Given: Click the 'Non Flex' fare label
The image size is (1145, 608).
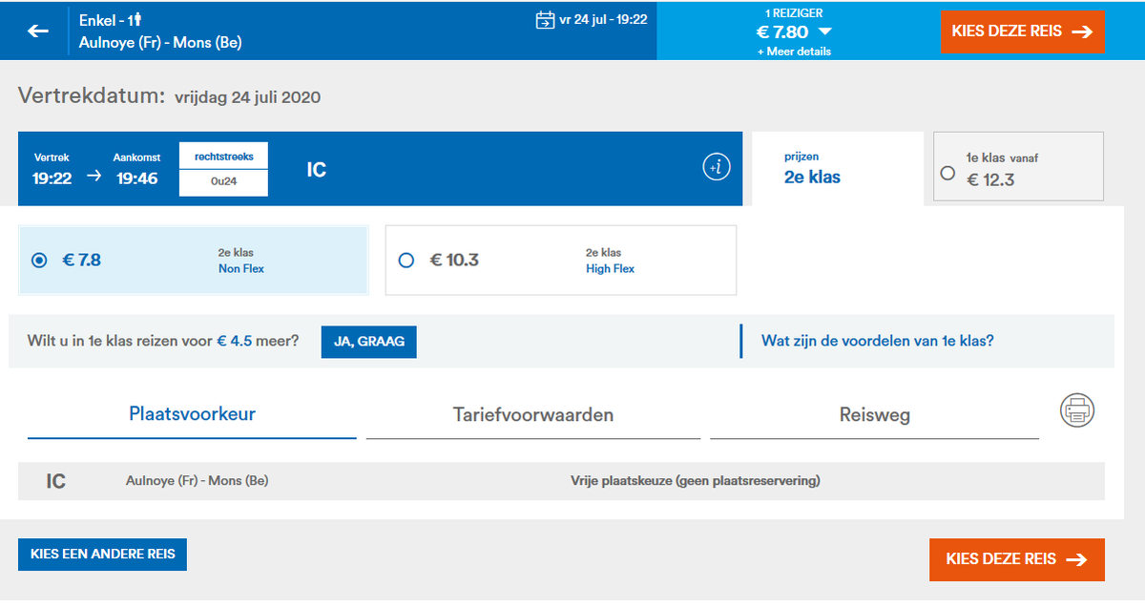Looking at the screenshot, I should click(241, 269).
